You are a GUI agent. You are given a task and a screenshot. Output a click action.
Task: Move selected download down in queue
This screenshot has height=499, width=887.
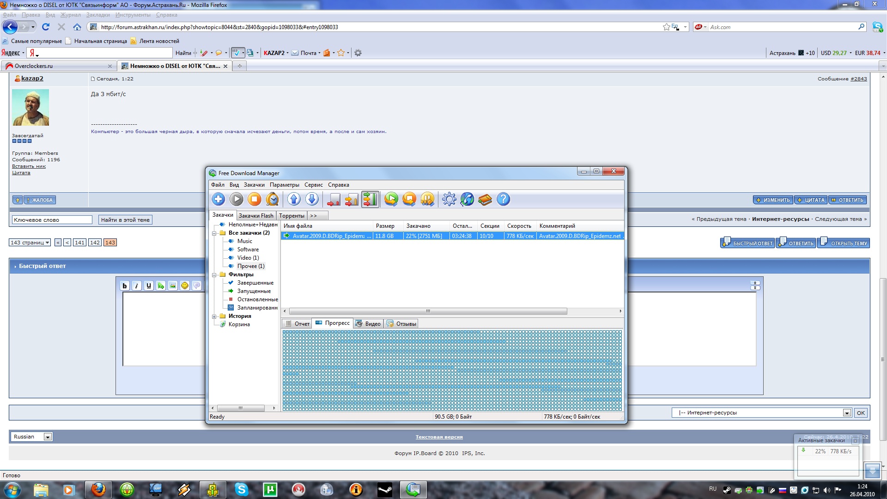pos(312,199)
